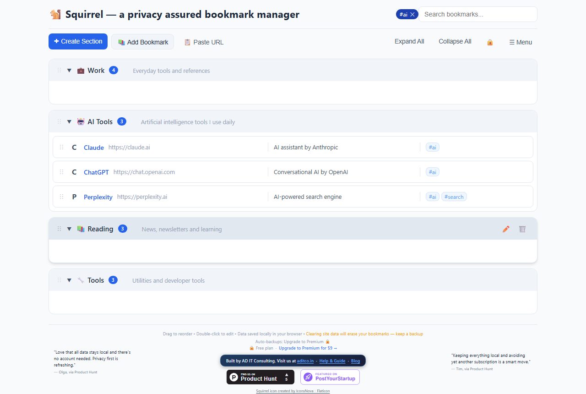Click the drag handle of Claude bookmark

(61, 148)
